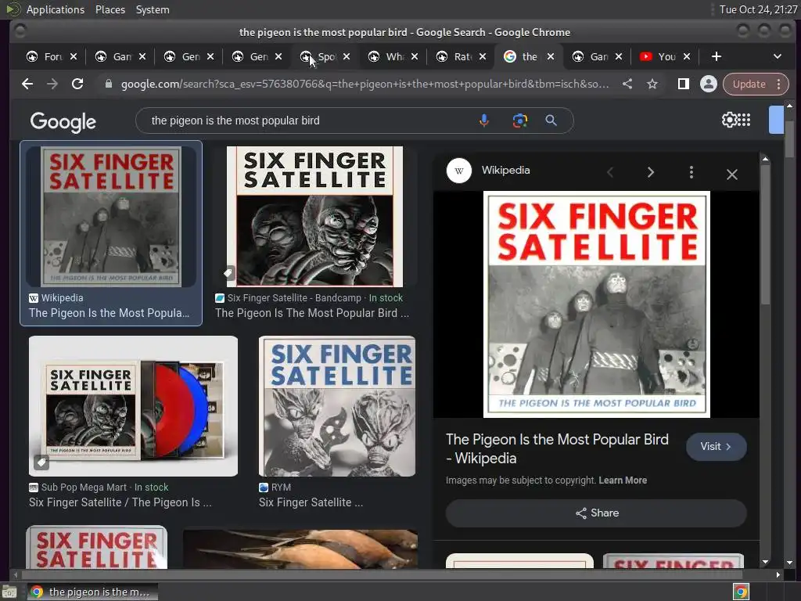Open 'The Pigeon Is The Most Popular Bird ...' Bandcamp link
This screenshot has height=601, width=801.
pos(311,313)
